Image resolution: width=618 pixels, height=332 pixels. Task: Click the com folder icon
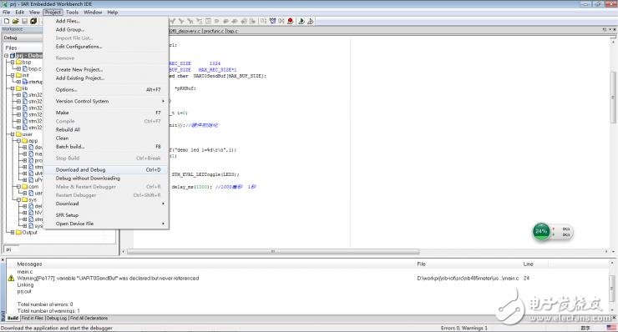pyautogui.click(x=25, y=187)
